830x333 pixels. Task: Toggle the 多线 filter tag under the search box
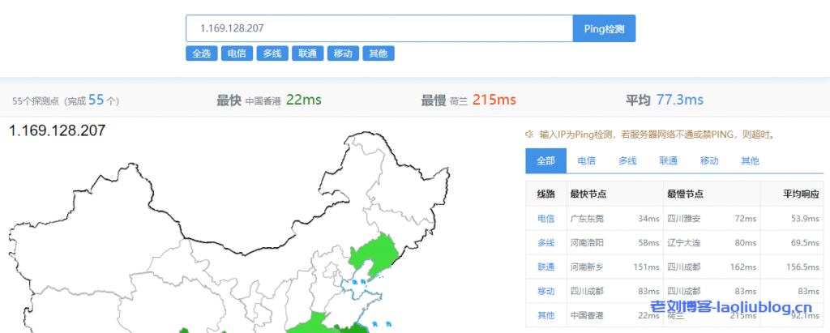[272, 53]
